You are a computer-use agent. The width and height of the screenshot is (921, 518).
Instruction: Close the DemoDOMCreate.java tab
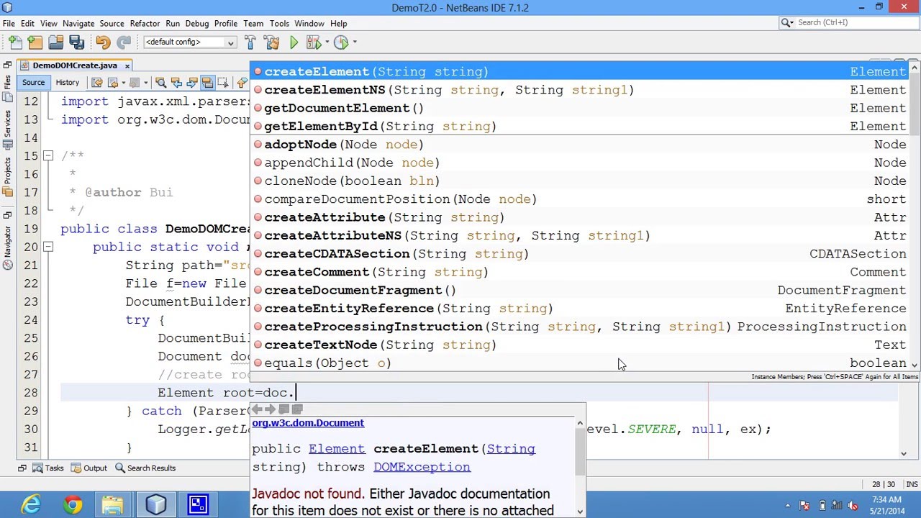pyautogui.click(x=127, y=65)
